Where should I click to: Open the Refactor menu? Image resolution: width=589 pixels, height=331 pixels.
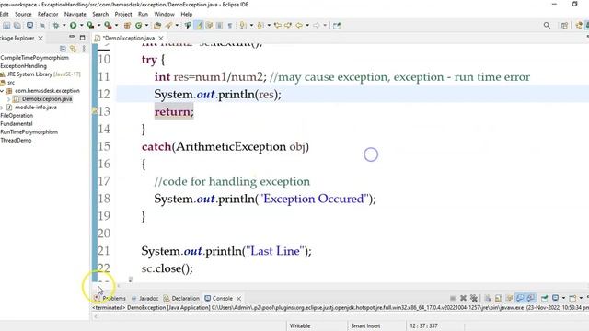click(x=48, y=14)
